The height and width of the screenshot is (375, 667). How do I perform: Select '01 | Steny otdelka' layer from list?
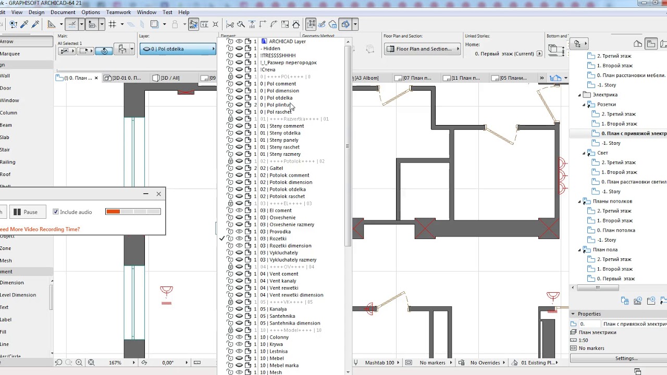click(280, 133)
